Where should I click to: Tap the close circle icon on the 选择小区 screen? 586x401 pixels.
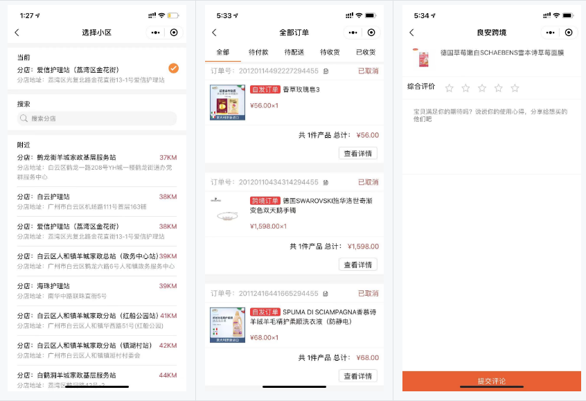[x=174, y=33]
